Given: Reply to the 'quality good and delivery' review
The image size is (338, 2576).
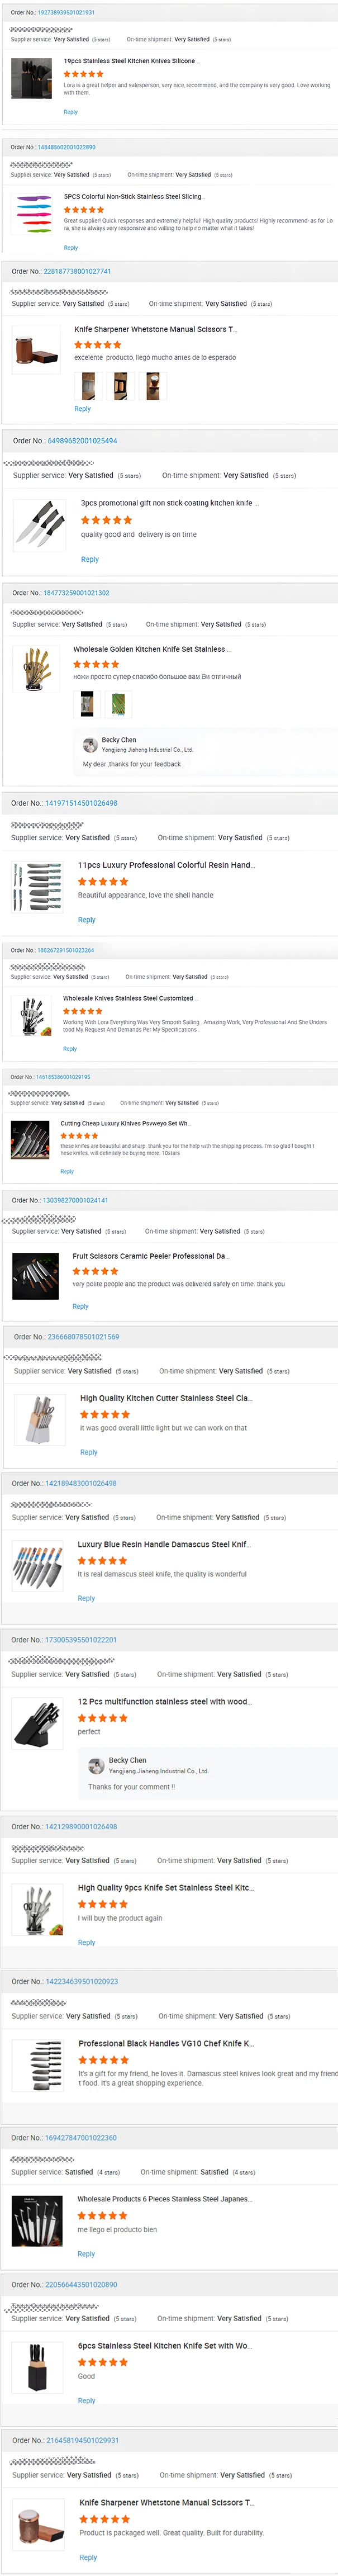Looking at the screenshot, I should pyautogui.click(x=90, y=559).
